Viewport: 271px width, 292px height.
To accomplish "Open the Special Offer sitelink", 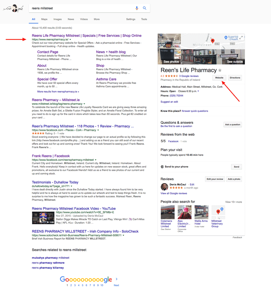I will coord(47,79).
